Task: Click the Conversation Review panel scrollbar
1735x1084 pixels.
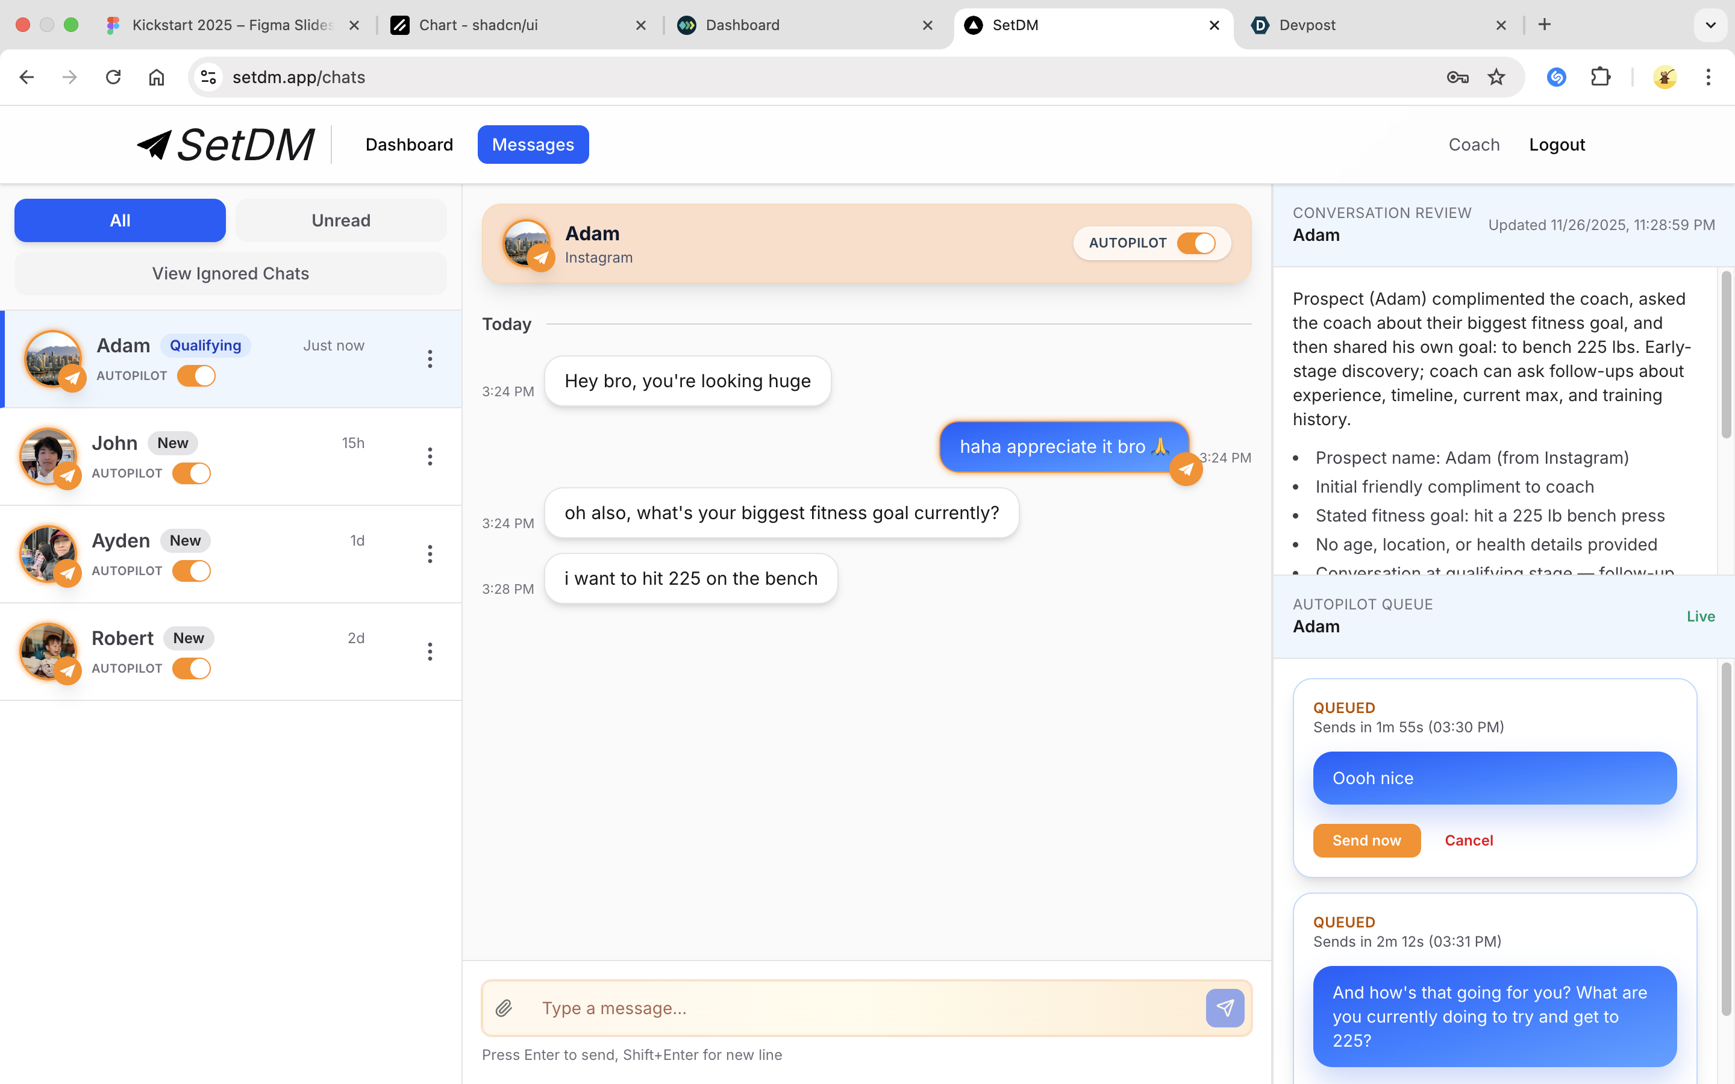Action: point(1726,355)
